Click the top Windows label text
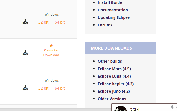Screen dimensions: 177x111 52,14
